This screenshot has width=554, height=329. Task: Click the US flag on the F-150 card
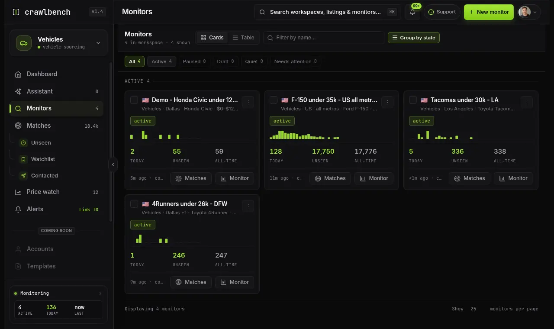(285, 100)
